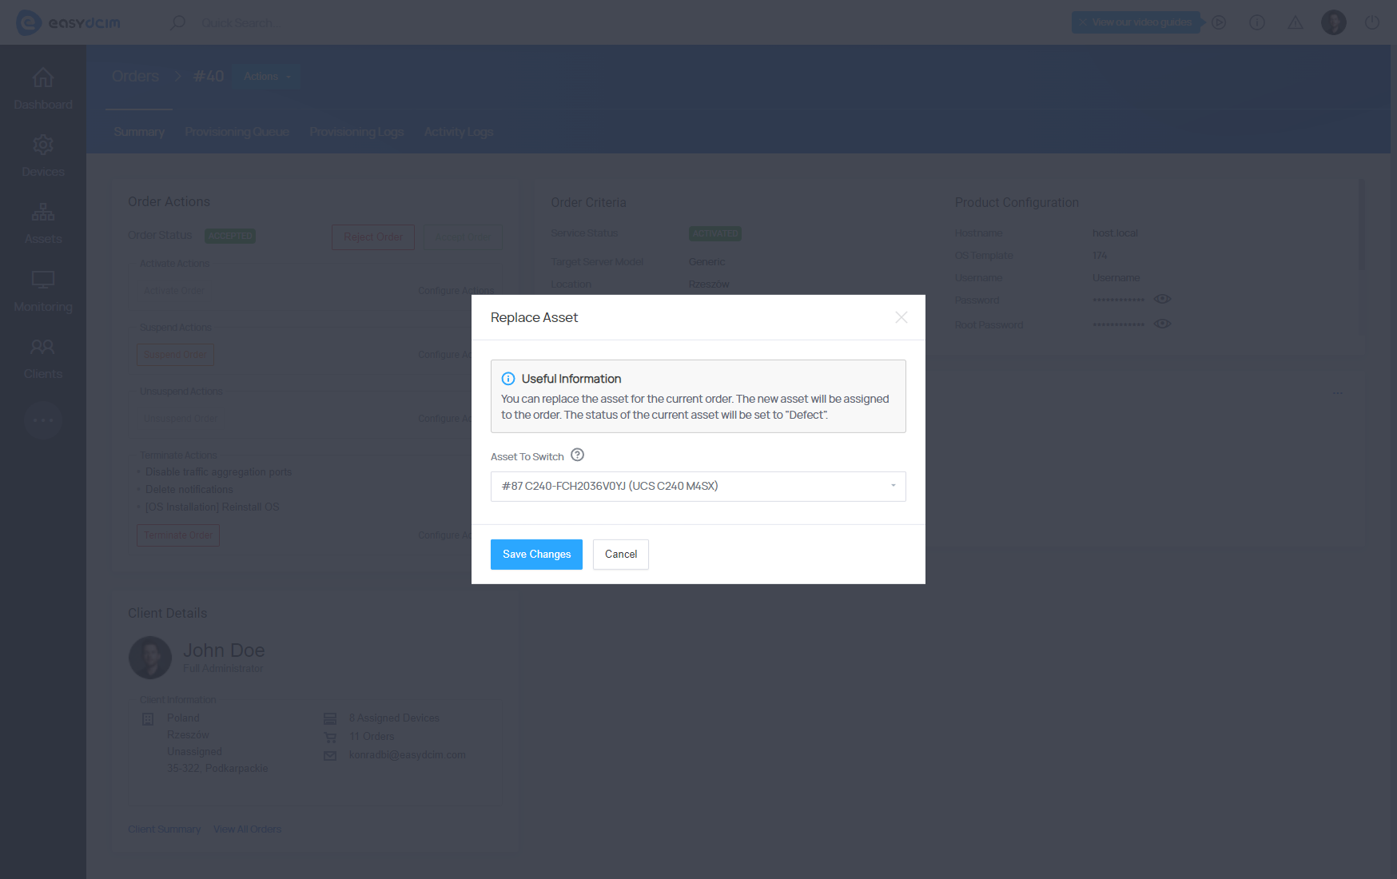1397x879 pixels.
Task: Click the EasyDCIM logo
Action: [x=68, y=22]
